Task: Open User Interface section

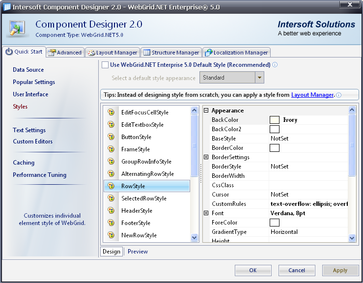Action: click(30, 94)
